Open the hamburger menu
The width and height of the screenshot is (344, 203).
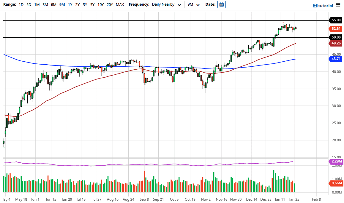338,5
